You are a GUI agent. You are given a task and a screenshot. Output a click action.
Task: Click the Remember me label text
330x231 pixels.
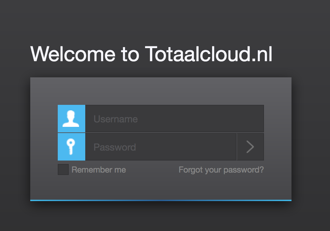[99, 170]
